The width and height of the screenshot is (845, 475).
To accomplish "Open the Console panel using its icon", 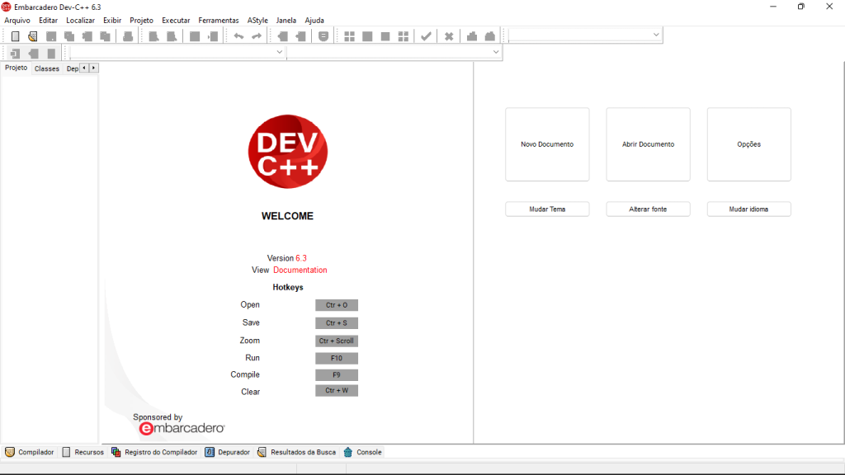I will pyautogui.click(x=348, y=452).
